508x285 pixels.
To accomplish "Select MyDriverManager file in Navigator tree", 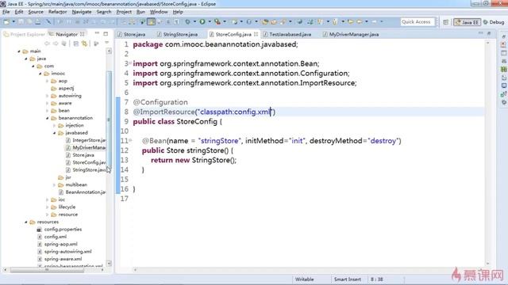I will [x=86, y=148].
